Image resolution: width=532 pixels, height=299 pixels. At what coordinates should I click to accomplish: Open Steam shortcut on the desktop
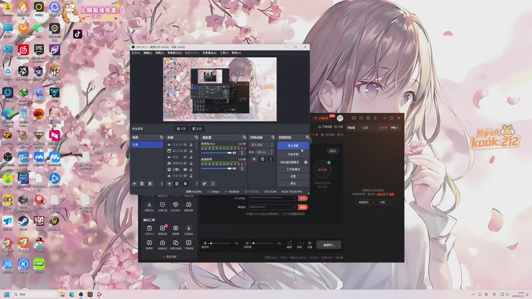point(23,222)
